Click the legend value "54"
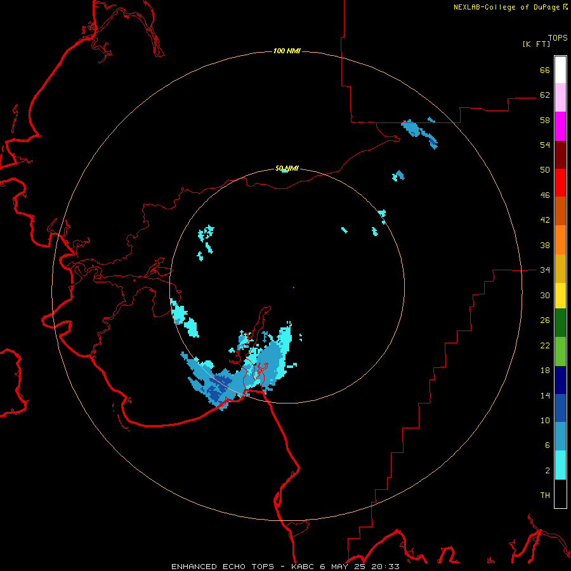Image resolution: width=571 pixels, height=571 pixels. [545, 145]
